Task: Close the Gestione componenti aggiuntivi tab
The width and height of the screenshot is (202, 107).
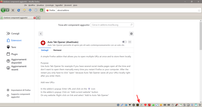Action: (x=35, y=18)
